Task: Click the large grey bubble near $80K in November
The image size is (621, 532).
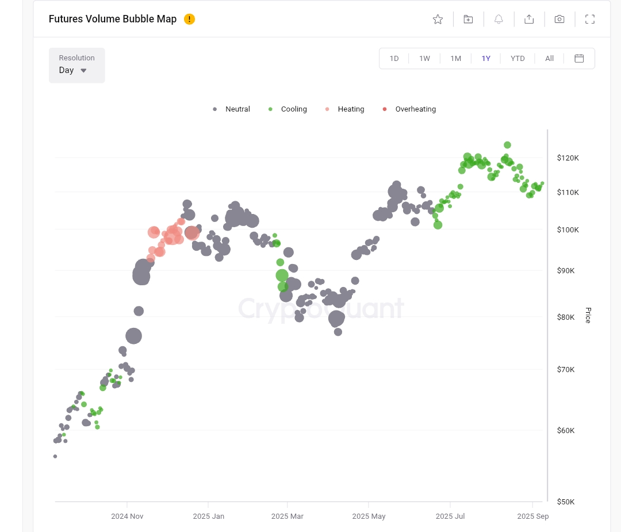Action: (133, 336)
